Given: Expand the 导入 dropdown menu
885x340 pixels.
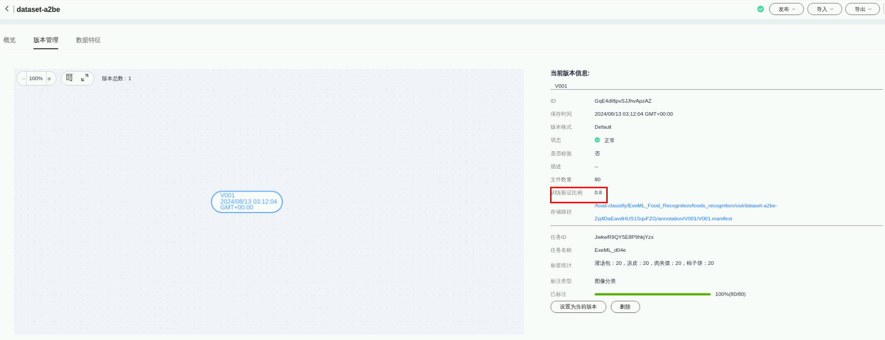Looking at the screenshot, I should point(824,9).
